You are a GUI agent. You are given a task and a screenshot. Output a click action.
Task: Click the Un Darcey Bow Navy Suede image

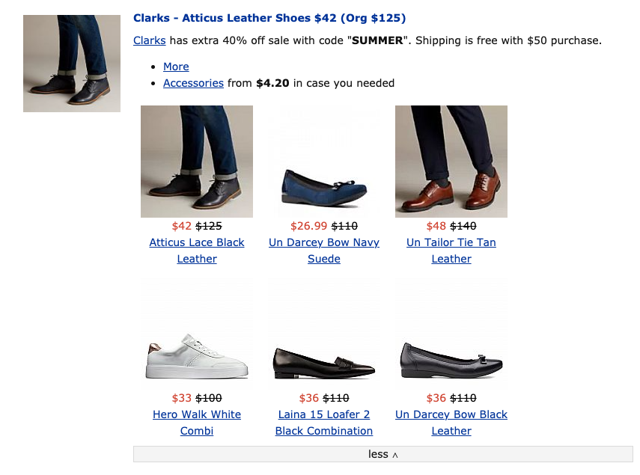click(x=324, y=162)
